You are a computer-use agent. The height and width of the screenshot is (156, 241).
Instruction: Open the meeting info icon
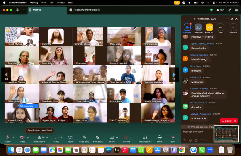(x=17, y=10)
